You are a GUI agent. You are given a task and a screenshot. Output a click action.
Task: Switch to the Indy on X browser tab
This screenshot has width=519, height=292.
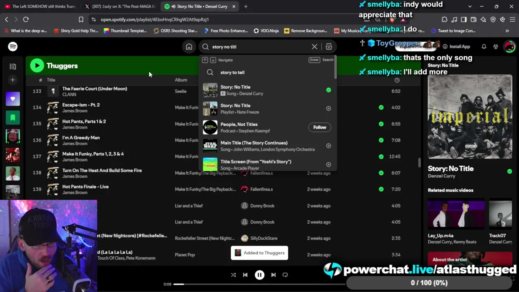click(120, 6)
